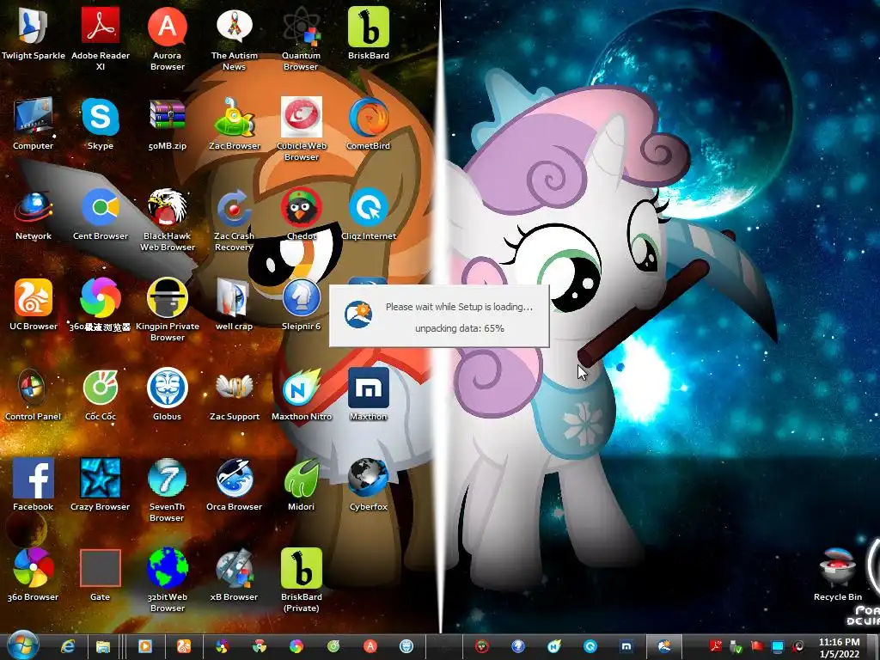880x660 pixels.
Task: Open the Network desktop icon
Action: click(34, 208)
